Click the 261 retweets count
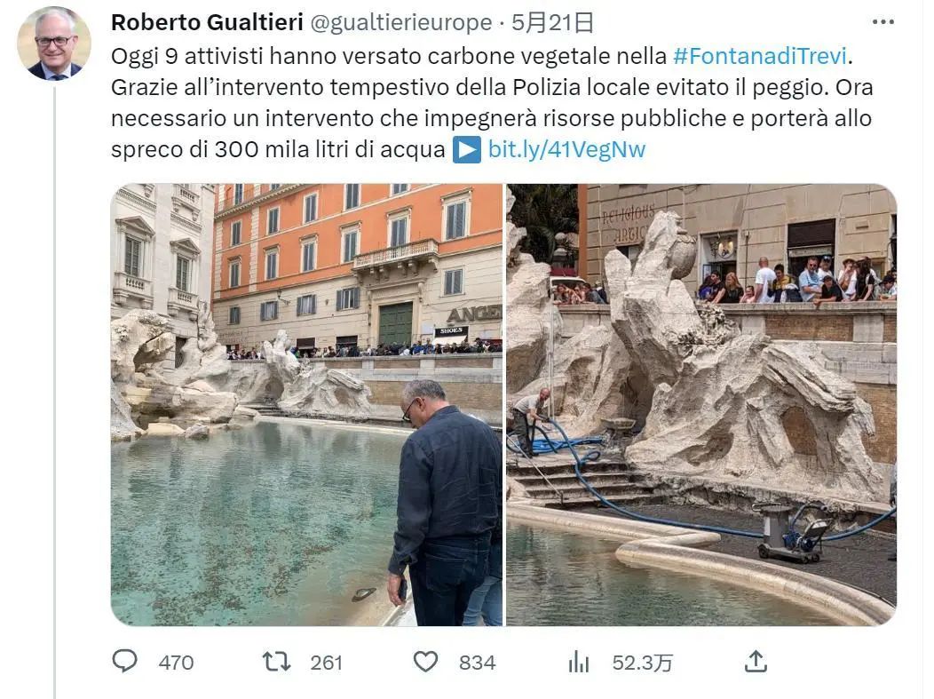This screenshot has height=699, width=934. click(327, 663)
